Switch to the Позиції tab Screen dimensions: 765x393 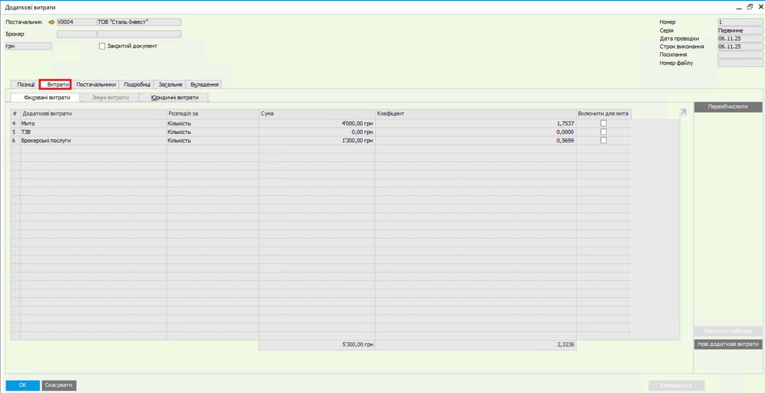tap(26, 84)
